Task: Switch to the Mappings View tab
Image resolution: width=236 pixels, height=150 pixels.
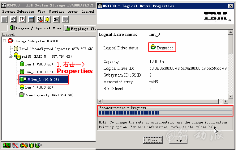Action: (x=80, y=28)
